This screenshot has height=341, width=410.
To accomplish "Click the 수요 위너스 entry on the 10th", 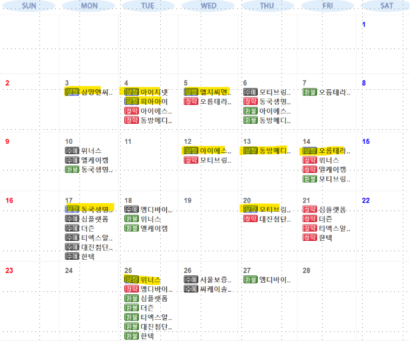I will pos(83,150).
